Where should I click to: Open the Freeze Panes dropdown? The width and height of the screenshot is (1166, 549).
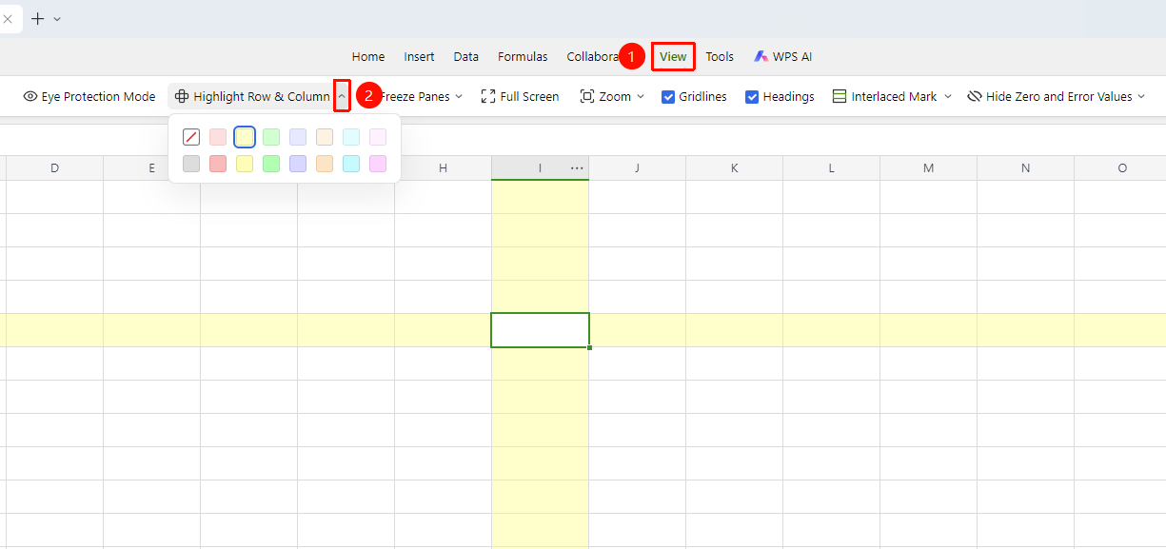(x=421, y=96)
